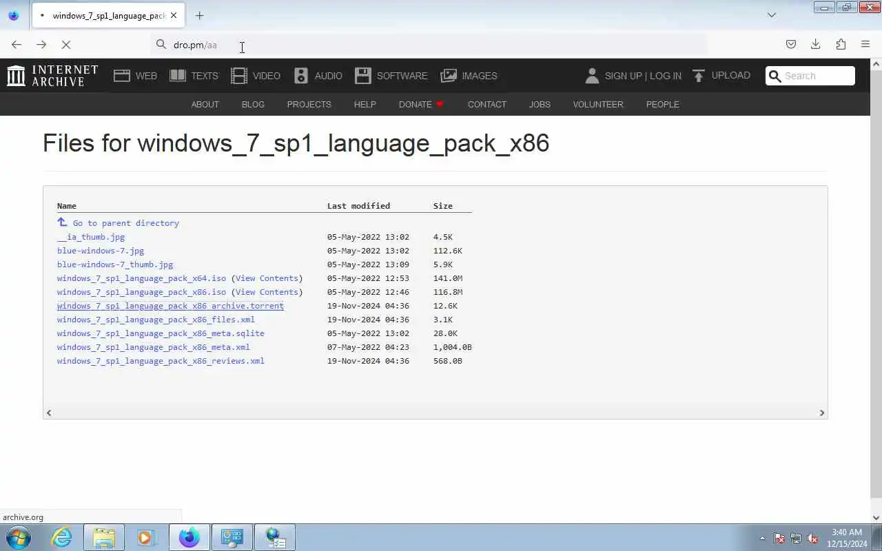This screenshot has width=882, height=551.
Task: Open blue-windows-7_thumb.jpg file
Action: pos(115,264)
